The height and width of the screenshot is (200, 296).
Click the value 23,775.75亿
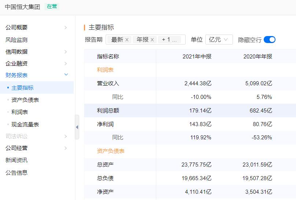coord(197,164)
